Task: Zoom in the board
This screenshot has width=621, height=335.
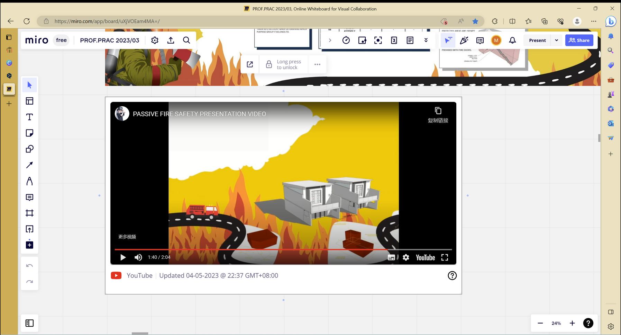Action: pyautogui.click(x=572, y=323)
